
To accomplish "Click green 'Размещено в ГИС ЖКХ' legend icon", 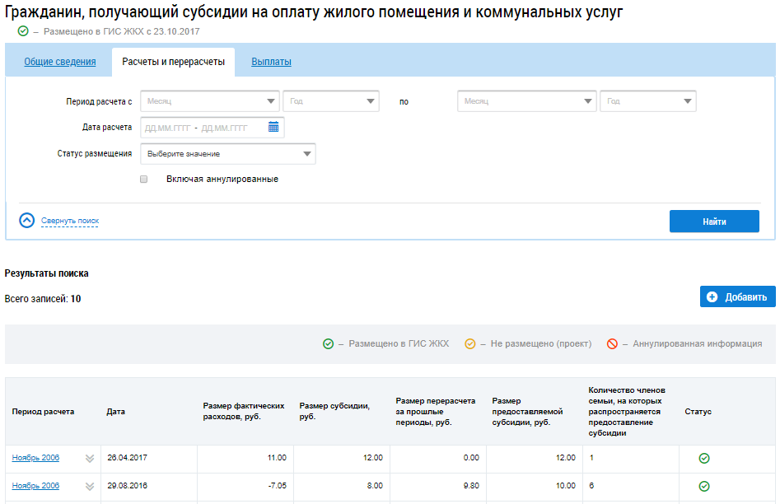I will (x=328, y=344).
